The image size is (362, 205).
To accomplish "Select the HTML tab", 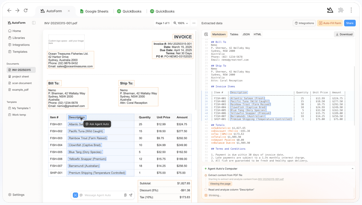I will tap(257, 34).
